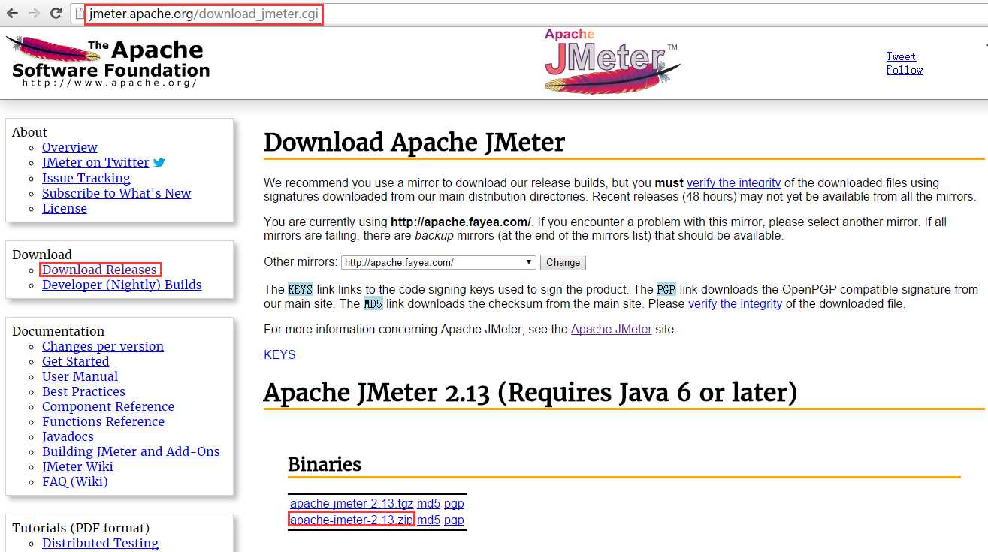The height and width of the screenshot is (552, 988).
Task: Click the page icon in the address bar
Action: coord(79,14)
